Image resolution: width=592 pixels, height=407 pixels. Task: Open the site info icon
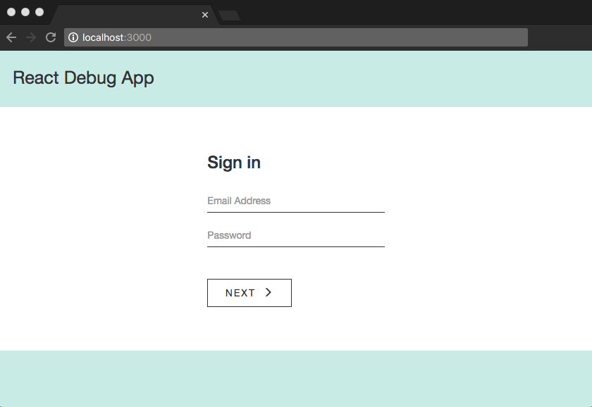(x=73, y=37)
